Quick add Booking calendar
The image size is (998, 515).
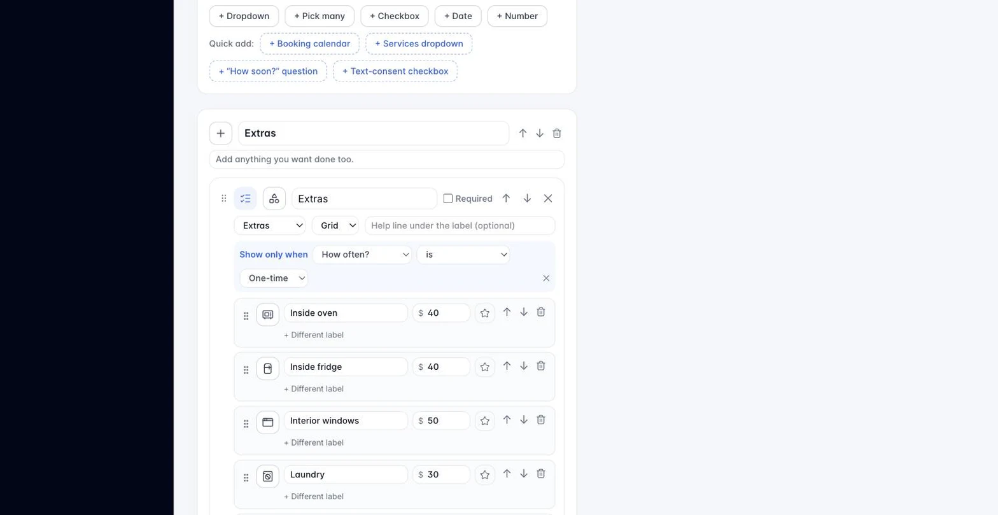click(x=310, y=44)
